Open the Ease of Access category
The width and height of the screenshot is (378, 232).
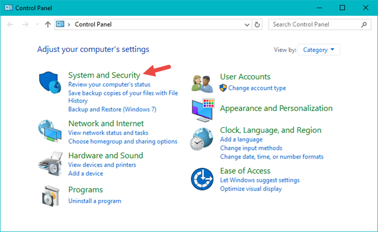pos(245,171)
